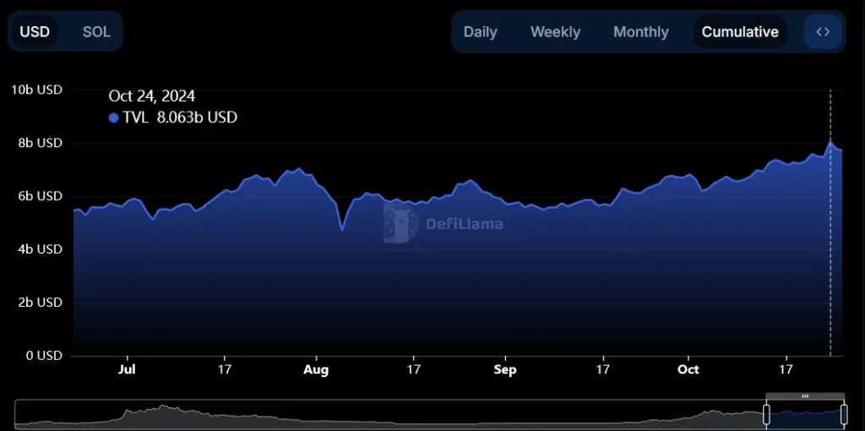Image resolution: width=865 pixels, height=431 pixels.
Task: Click the left range slider handle
Action: coord(766,414)
